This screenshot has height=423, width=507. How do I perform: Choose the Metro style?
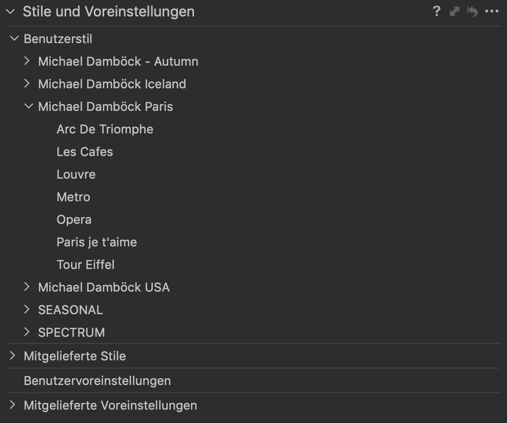73,197
